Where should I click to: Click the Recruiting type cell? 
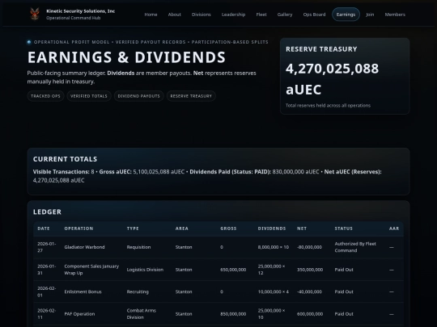tap(138, 291)
